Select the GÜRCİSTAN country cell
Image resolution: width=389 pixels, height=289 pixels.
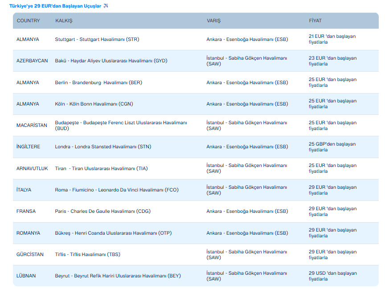pyautogui.click(x=30, y=254)
